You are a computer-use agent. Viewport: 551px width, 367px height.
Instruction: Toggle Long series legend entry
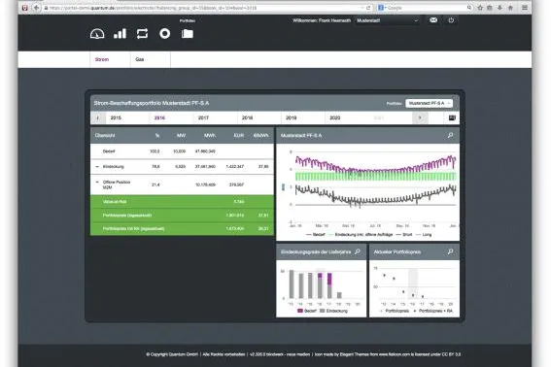point(424,234)
